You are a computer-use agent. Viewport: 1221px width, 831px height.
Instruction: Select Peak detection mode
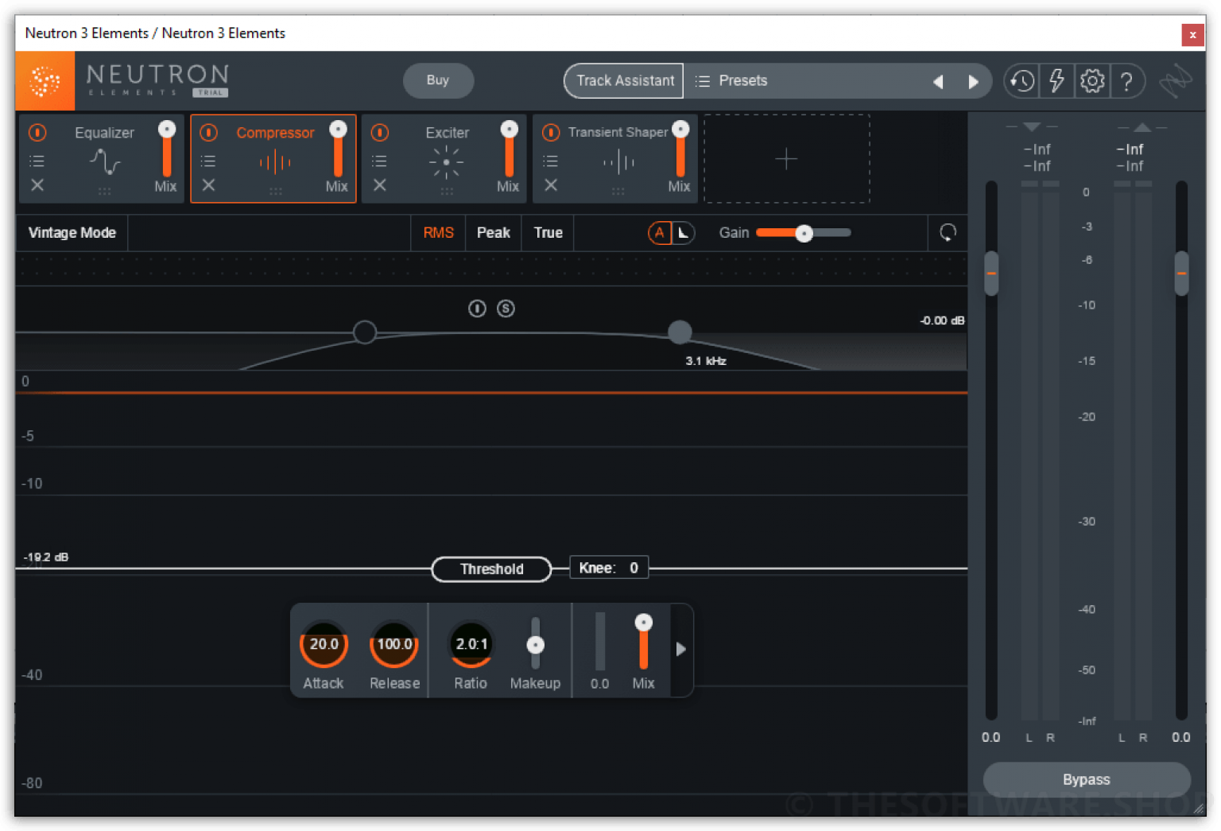[494, 233]
